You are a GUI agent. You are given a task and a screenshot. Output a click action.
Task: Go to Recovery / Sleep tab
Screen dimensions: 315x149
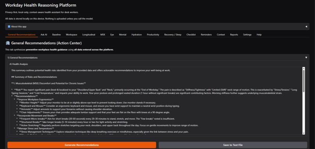pos(173,35)
